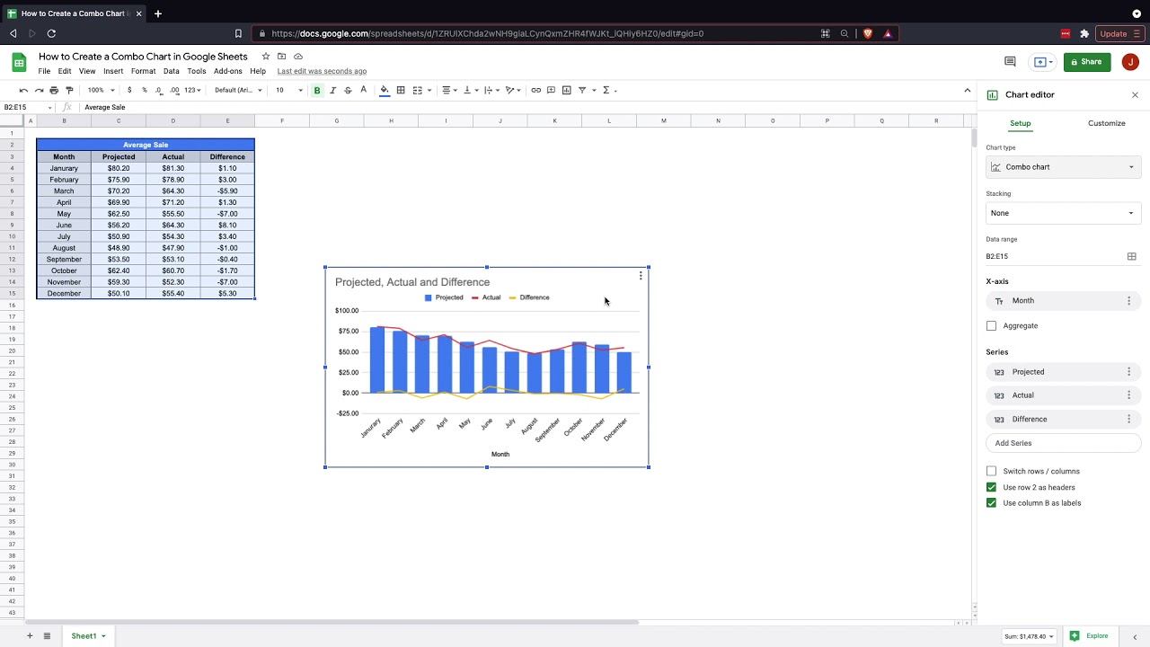Viewport: 1150px width, 647px height.
Task: Open the Last edit history link
Action: pos(322,71)
